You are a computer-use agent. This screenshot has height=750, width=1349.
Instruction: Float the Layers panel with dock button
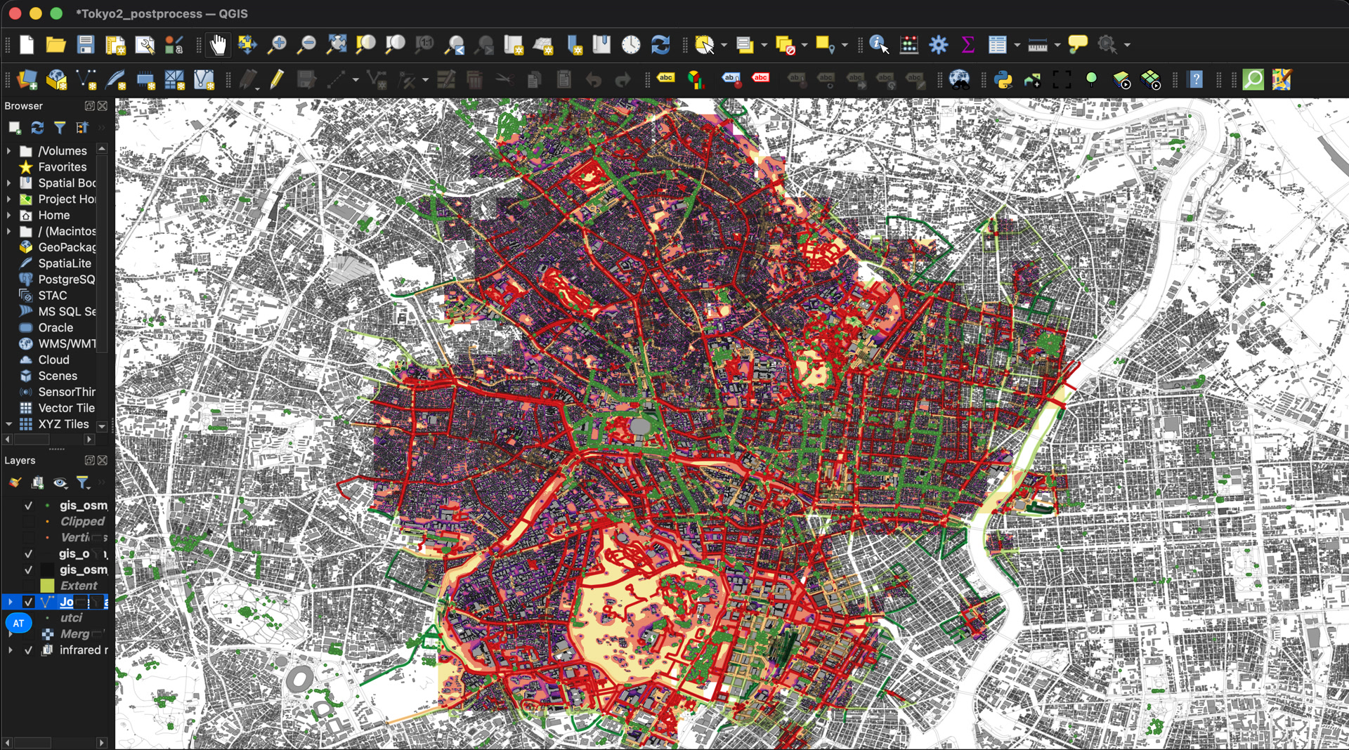coord(89,461)
